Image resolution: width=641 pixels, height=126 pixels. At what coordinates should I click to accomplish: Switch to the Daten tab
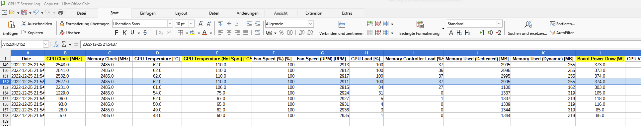pyautogui.click(x=214, y=13)
